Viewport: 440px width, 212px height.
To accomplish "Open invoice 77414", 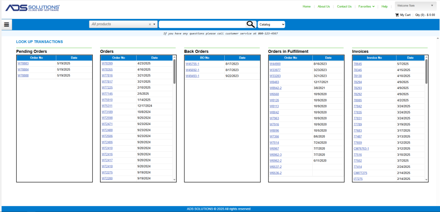I will click(358, 167).
